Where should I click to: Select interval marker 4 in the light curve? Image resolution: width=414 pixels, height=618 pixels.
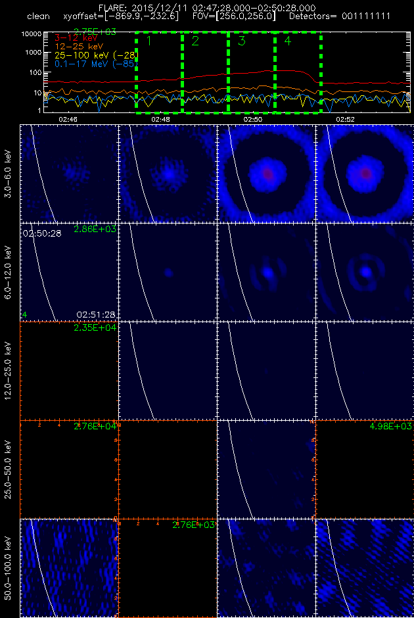(288, 41)
